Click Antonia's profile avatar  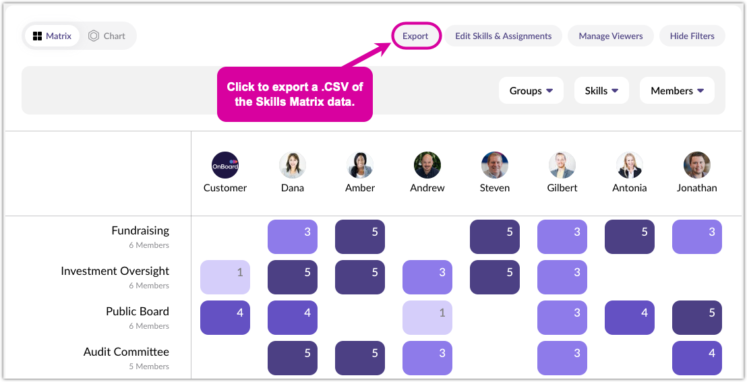tap(630, 165)
